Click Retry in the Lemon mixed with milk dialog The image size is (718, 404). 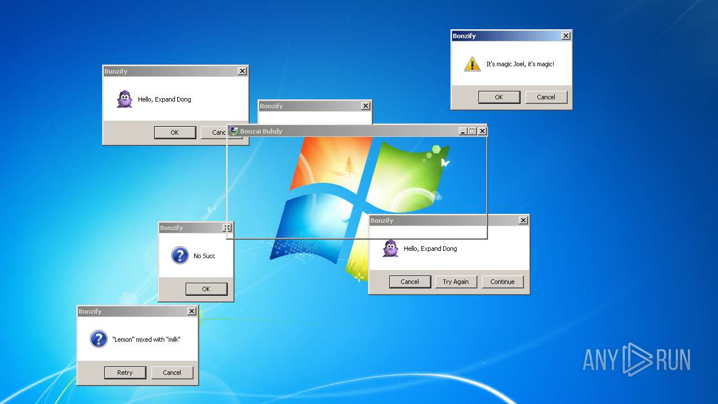[125, 373]
